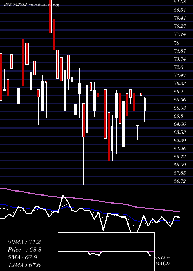Click the 78.27 price axis label
Screen dimensions: 193x271
[180, 26]
